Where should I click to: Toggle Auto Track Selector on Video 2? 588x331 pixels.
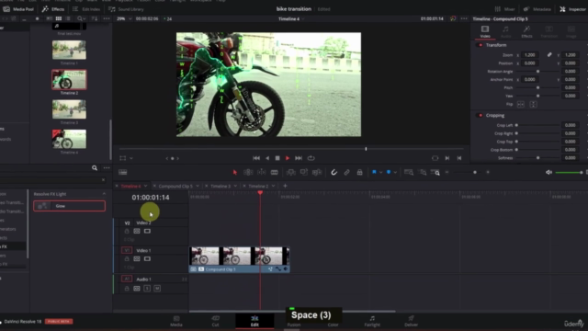click(x=137, y=231)
